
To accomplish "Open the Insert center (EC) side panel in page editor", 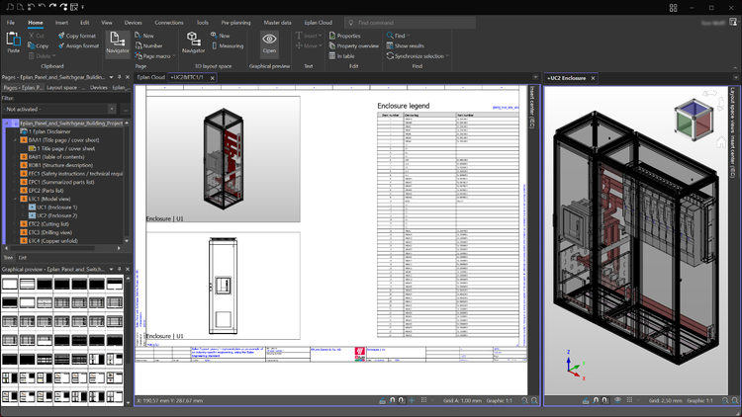I will (x=532, y=108).
